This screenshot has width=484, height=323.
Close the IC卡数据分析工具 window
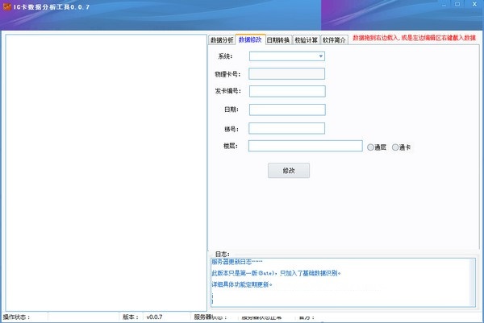pos(473,6)
